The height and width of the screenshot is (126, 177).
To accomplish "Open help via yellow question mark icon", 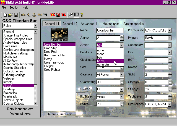I will click(82, 15).
